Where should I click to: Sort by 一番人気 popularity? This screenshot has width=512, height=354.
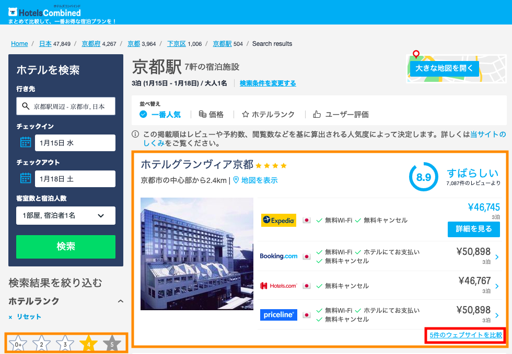coord(160,114)
